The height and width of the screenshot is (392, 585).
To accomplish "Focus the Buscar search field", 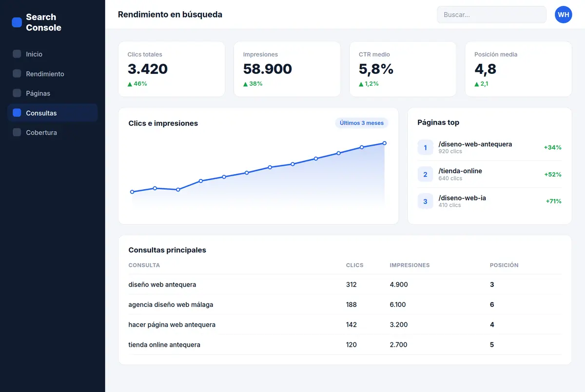I will 491,15.
